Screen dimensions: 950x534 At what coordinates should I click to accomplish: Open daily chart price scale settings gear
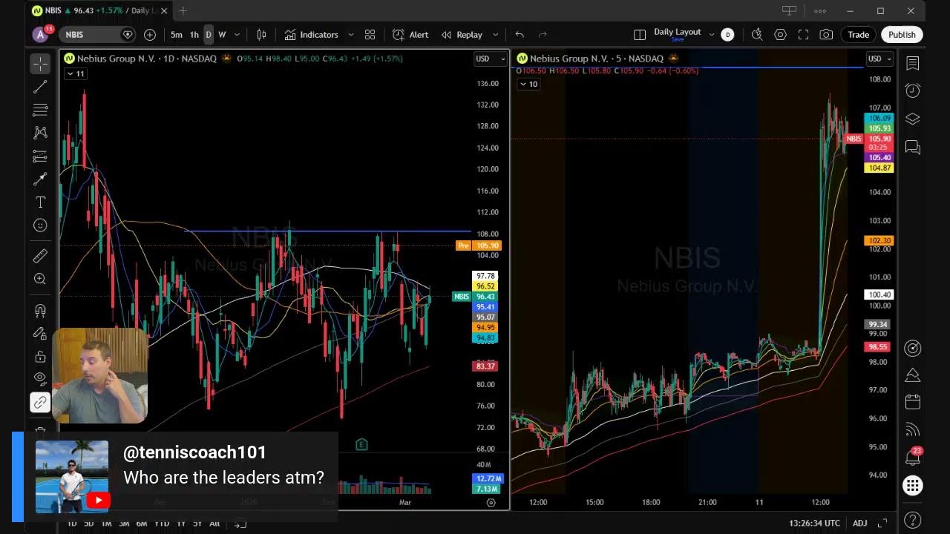(x=491, y=502)
